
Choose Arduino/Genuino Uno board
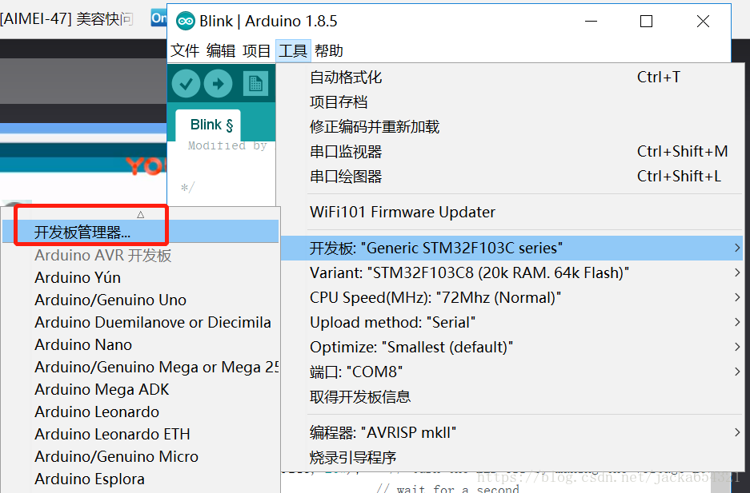click(x=141, y=300)
